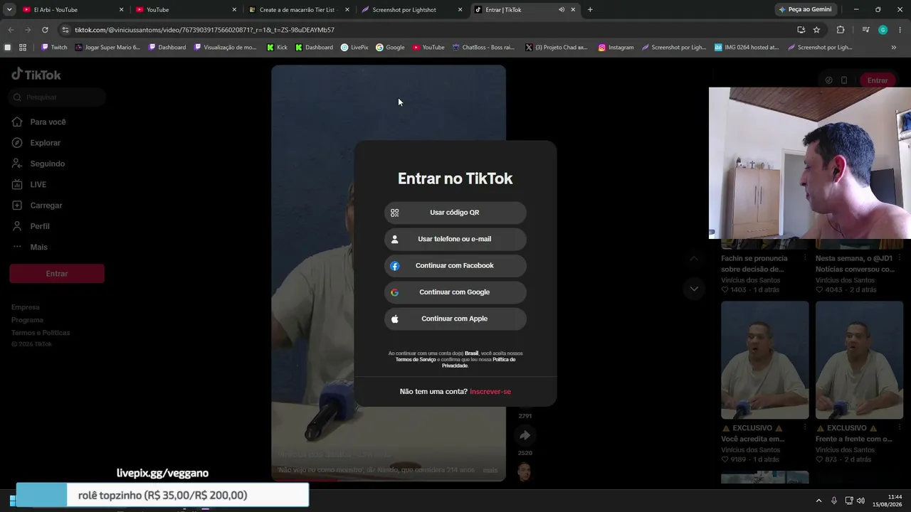The width and height of the screenshot is (911, 512).
Task: Open options for 'Fachin se pronuncia' video
Action: 805,259
